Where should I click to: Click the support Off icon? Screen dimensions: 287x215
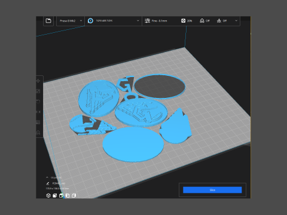coord(202,21)
